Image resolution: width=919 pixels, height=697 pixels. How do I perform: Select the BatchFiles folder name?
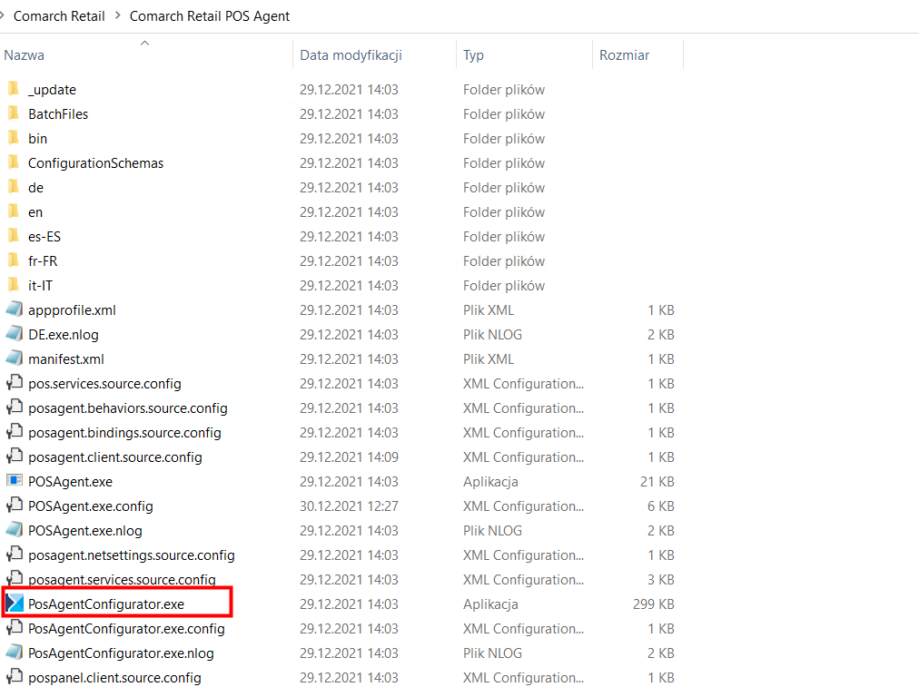(58, 113)
